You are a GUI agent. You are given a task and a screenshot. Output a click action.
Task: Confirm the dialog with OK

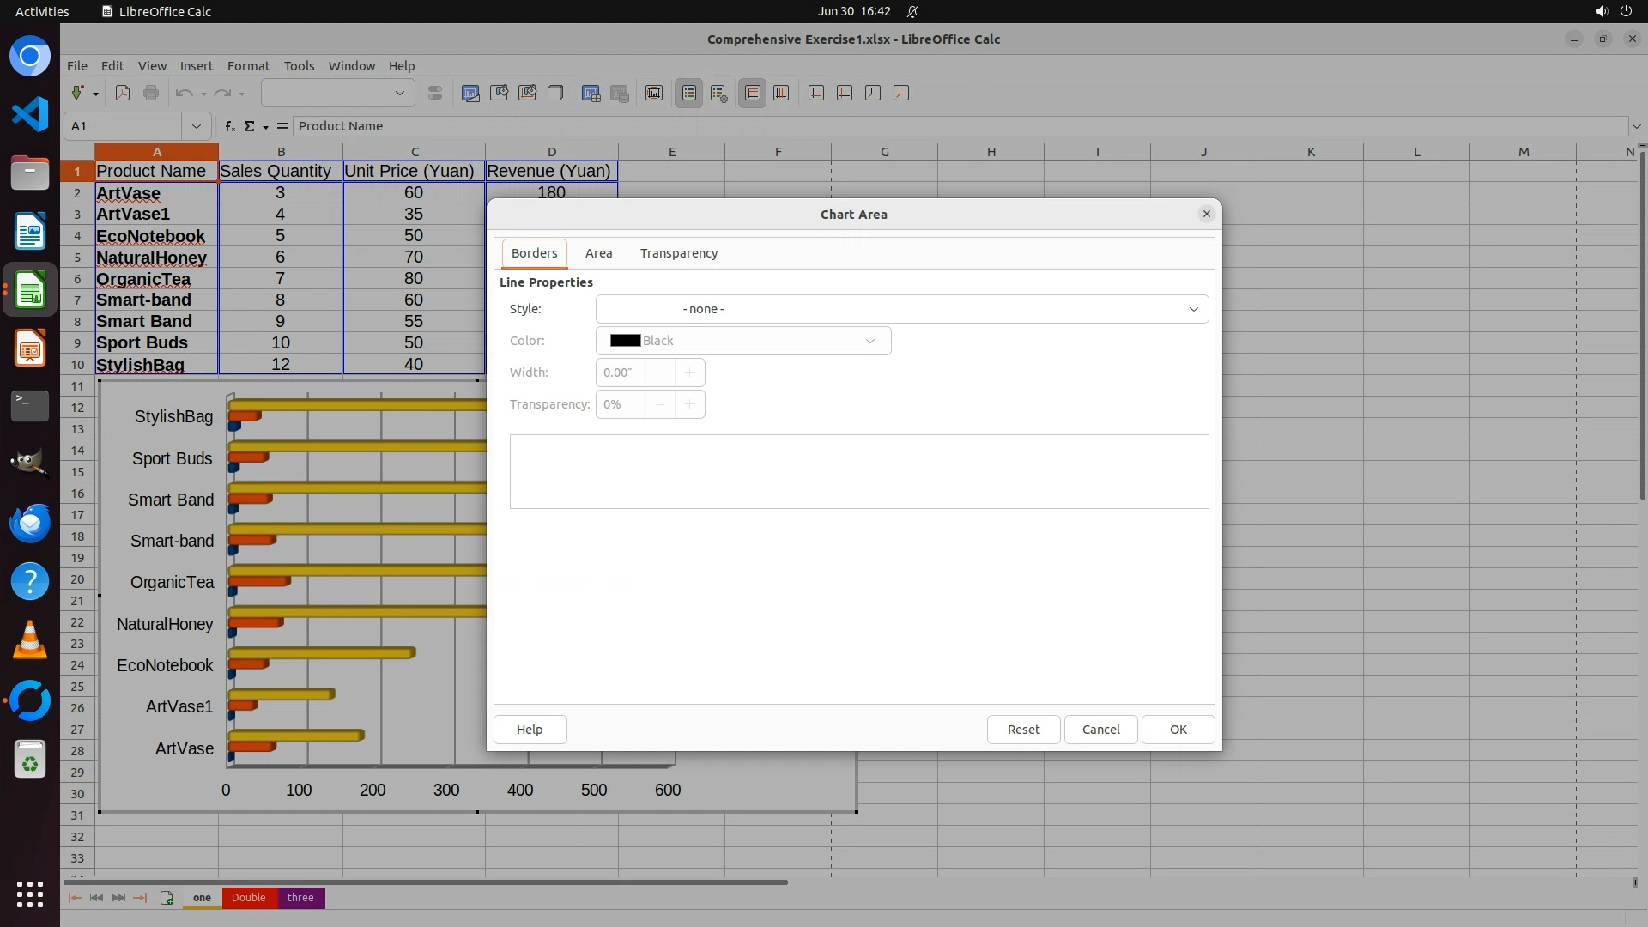pyautogui.click(x=1178, y=730)
